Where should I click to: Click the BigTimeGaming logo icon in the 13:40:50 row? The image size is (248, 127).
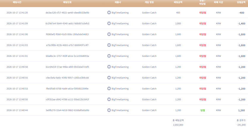click(x=109, y=99)
